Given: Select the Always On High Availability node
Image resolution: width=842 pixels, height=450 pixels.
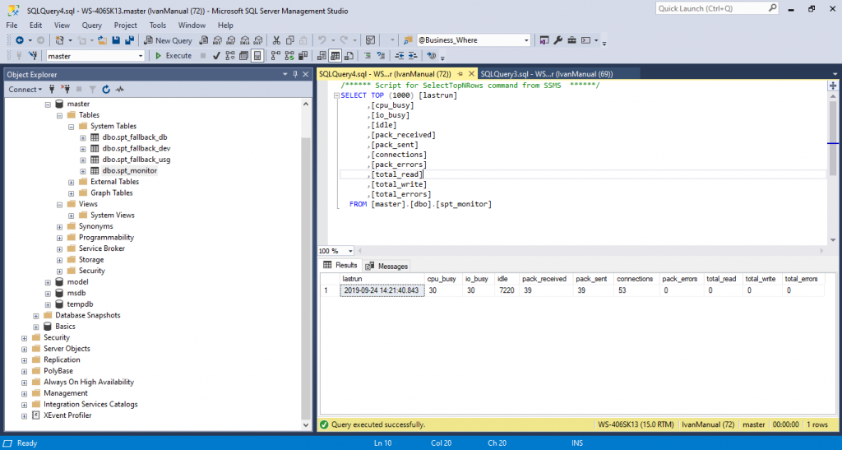Looking at the screenshot, I should (89, 383).
